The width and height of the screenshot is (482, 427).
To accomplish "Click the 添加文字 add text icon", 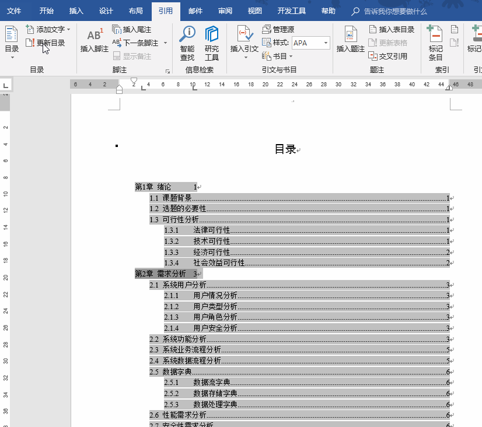I will tap(30, 29).
